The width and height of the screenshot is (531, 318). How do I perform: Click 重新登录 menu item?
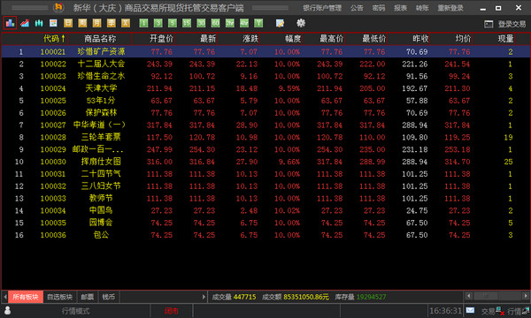coord(450,8)
